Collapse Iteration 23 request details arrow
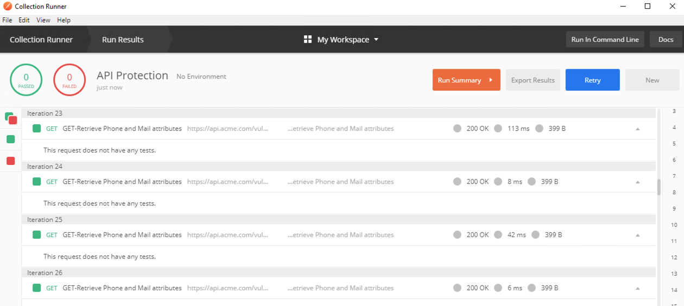The height and width of the screenshot is (306, 684). point(638,129)
